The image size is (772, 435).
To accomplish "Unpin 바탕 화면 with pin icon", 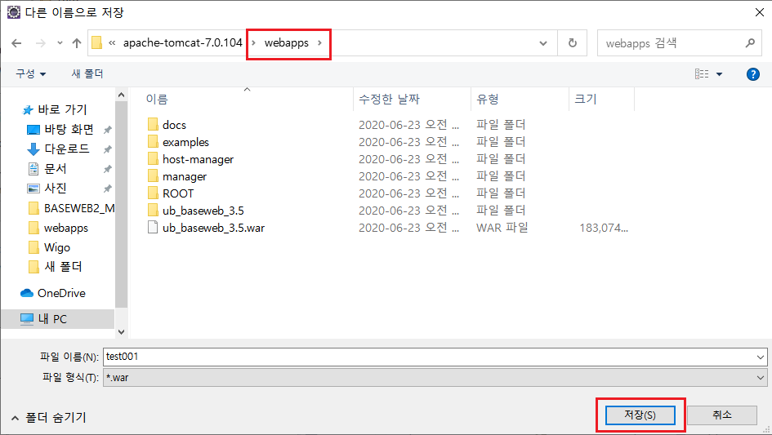I will (107, 130).
